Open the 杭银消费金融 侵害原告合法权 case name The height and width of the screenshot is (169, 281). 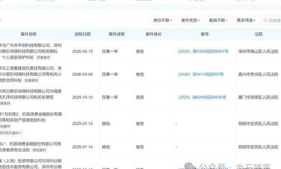(31, 147)
